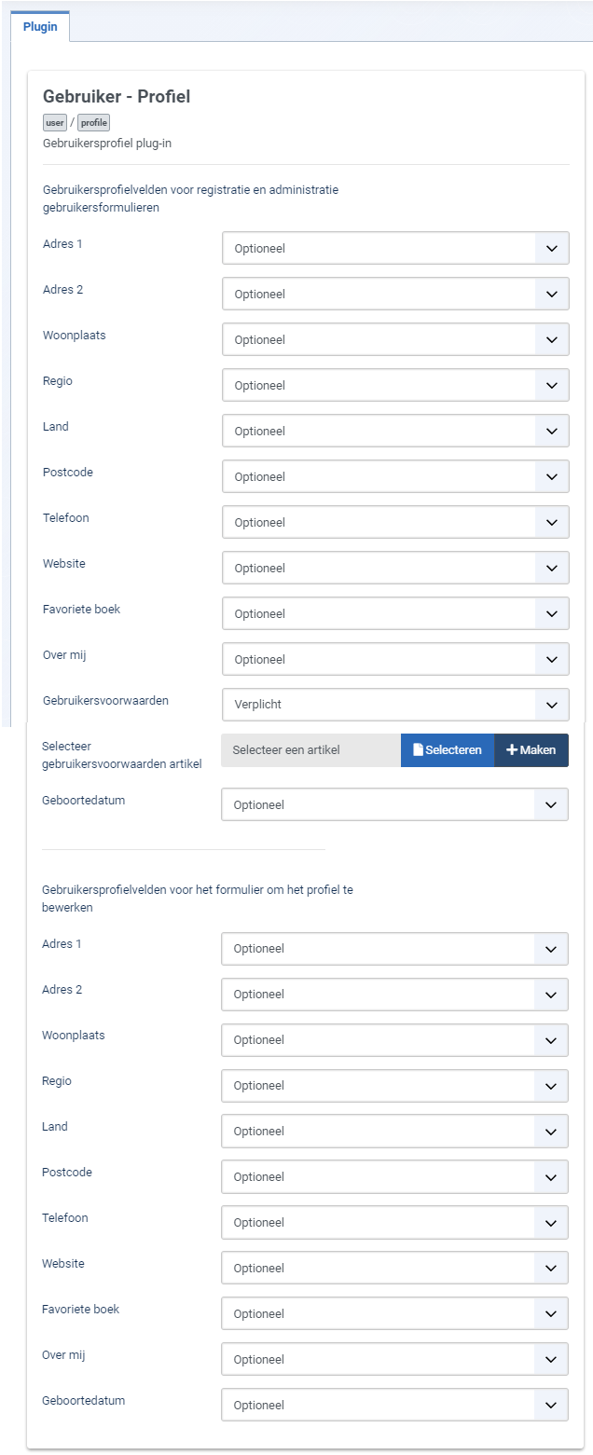This screenshot has width=593, height=1455.
Task: Open the registration Geboortedatum dropdown
Action: (394, 805)
